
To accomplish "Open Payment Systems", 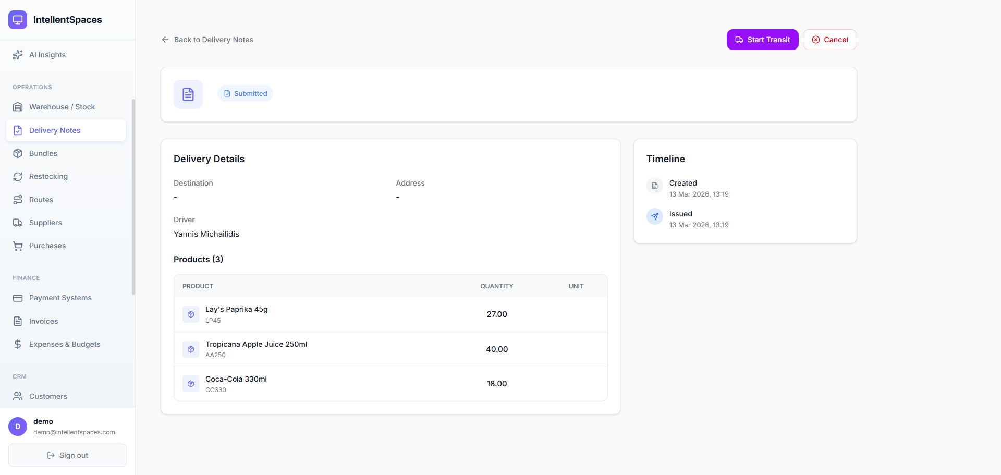I will point(66,298).
